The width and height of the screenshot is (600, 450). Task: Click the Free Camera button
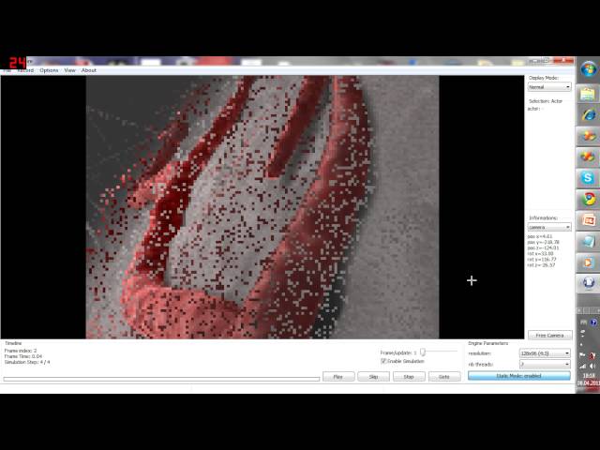(x=550, y=336)
